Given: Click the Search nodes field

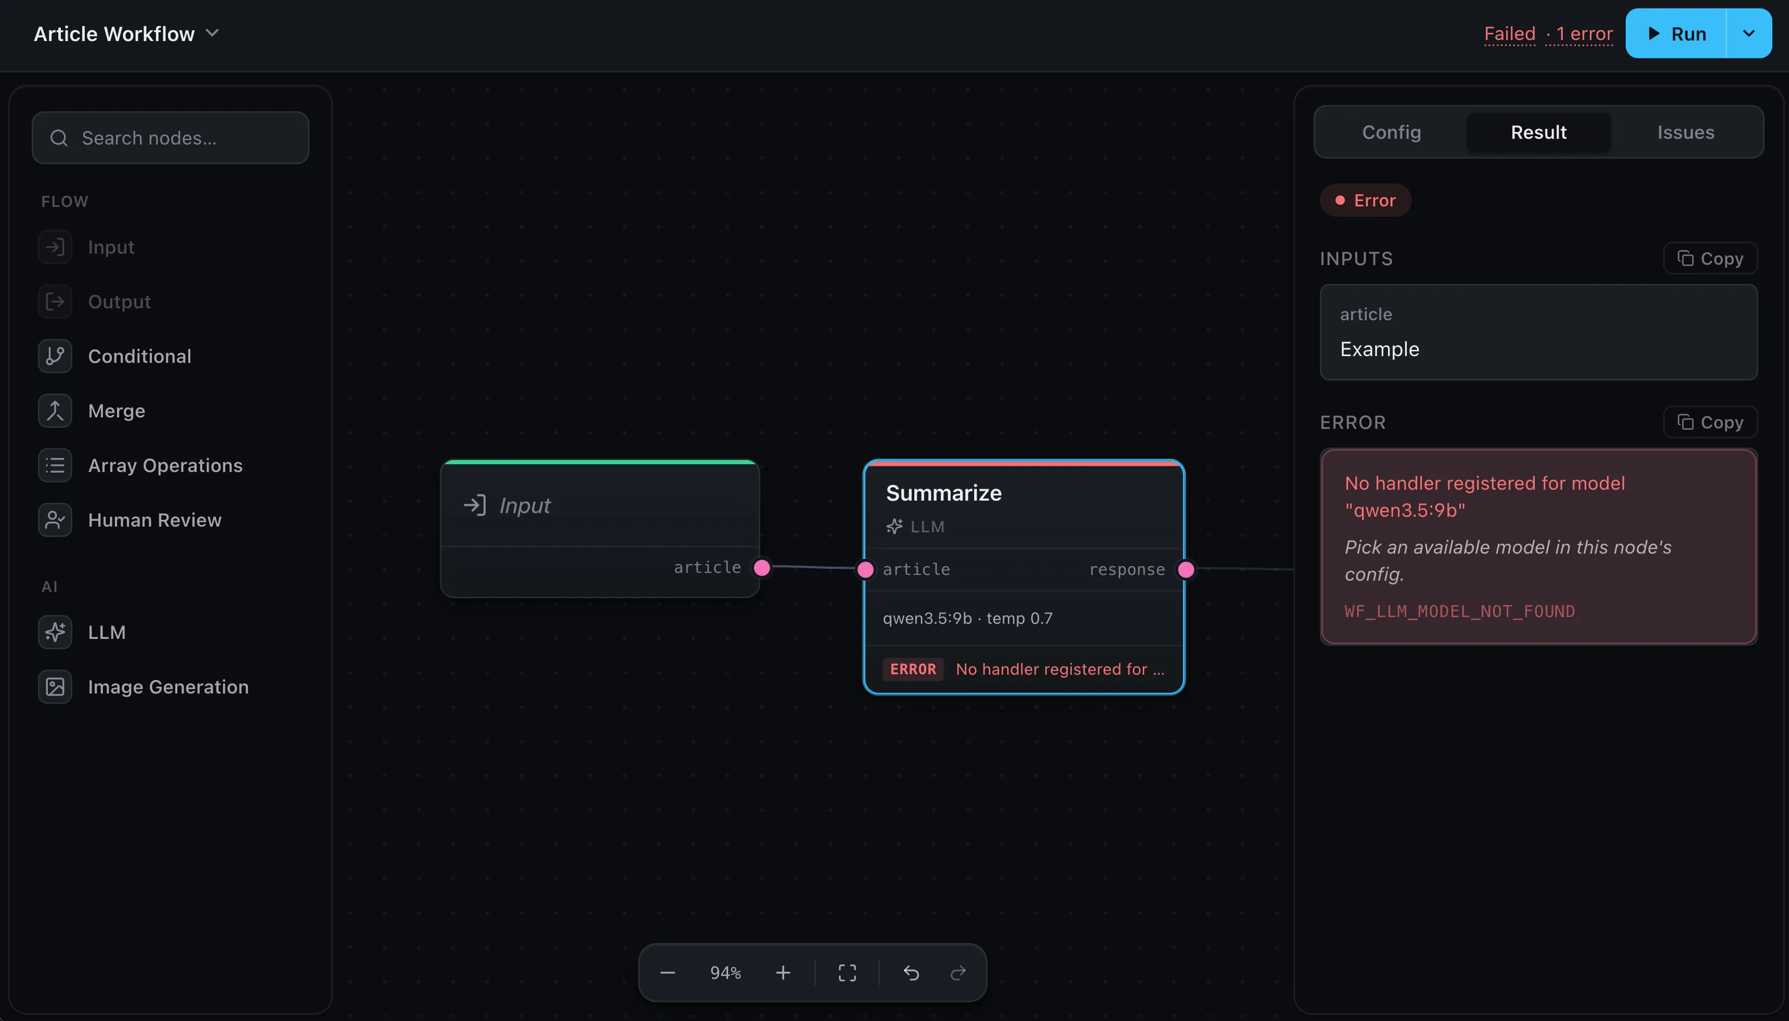Looking at the screenshot, I should [x=171, y=138].
